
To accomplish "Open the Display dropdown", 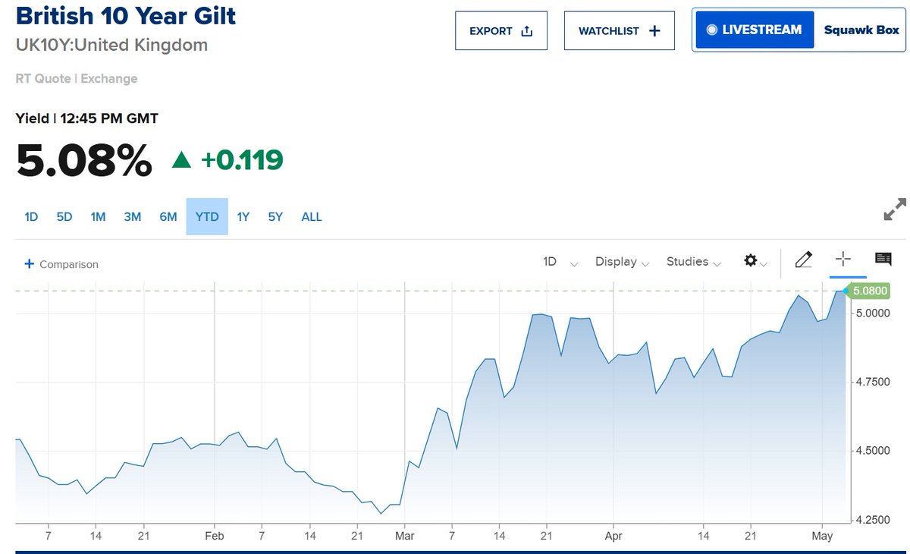I will [622, 262].
